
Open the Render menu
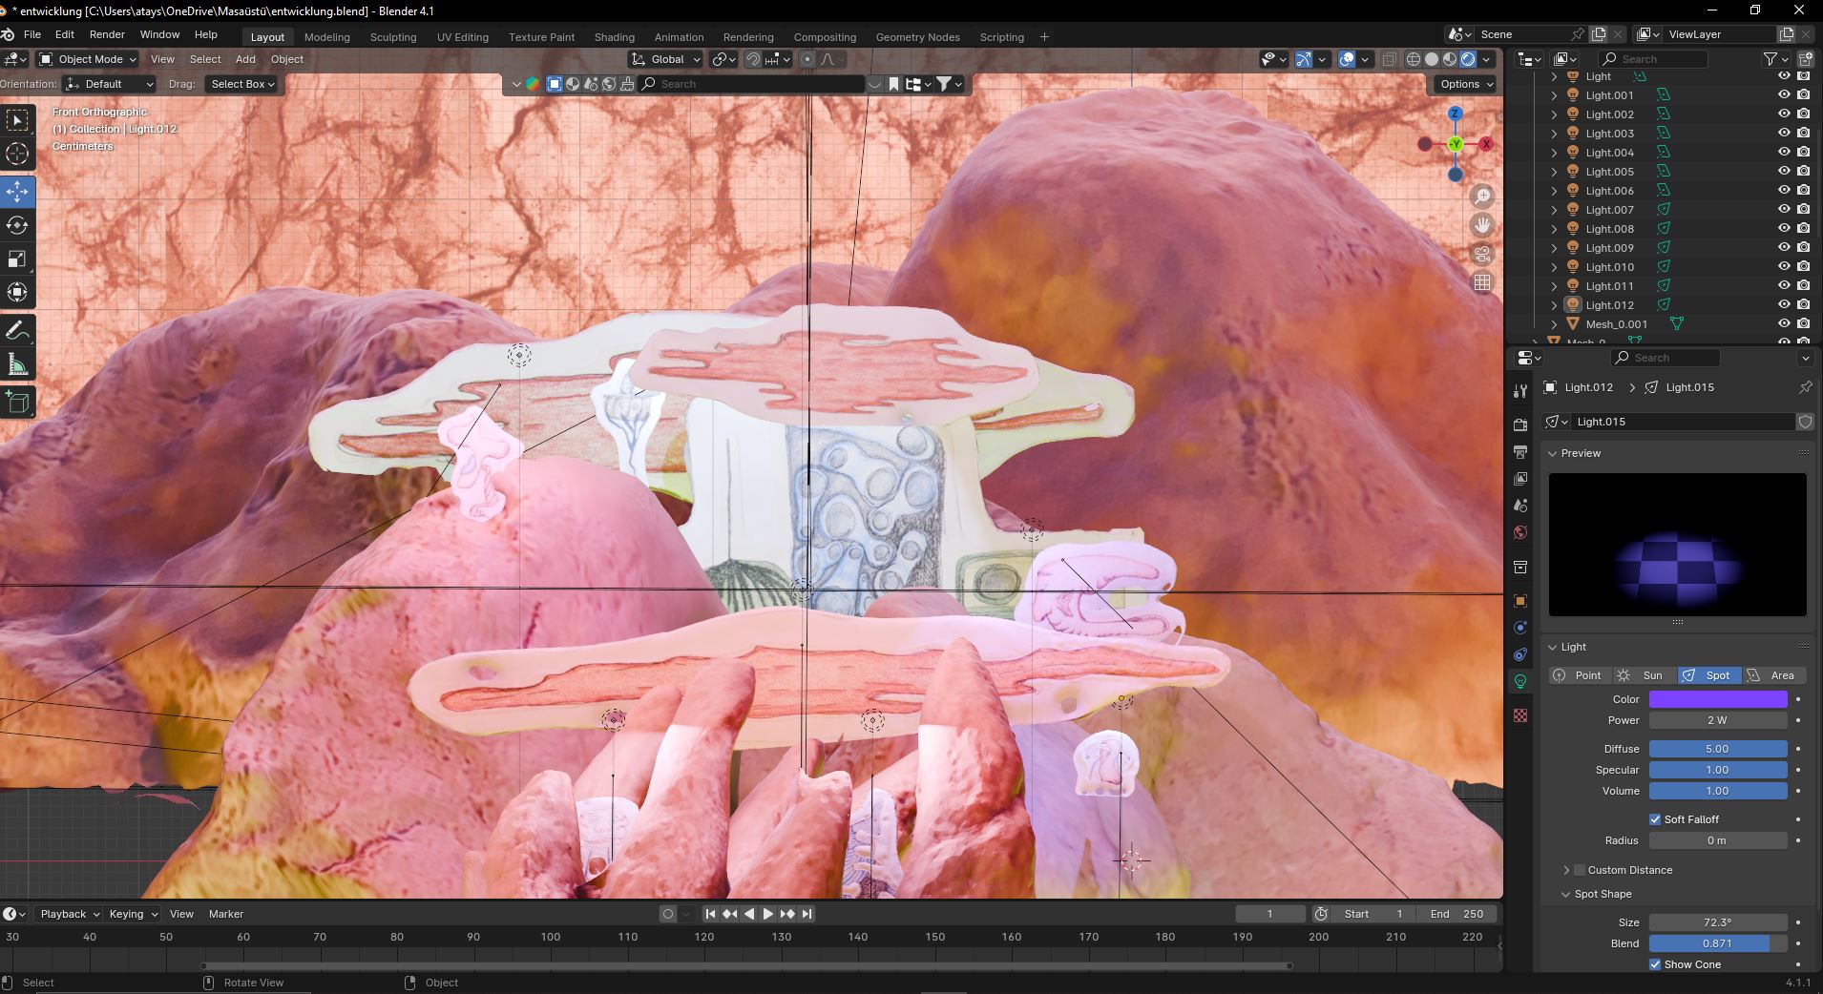pos(107,34)
